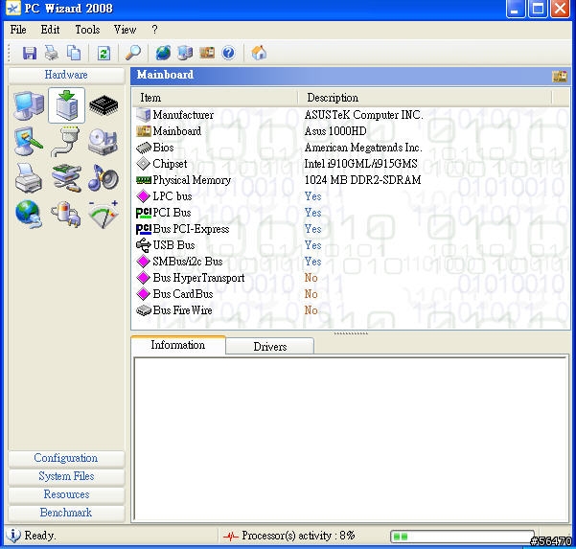
Task: Select the Manufacturer row
Action: tap(351, 115)
